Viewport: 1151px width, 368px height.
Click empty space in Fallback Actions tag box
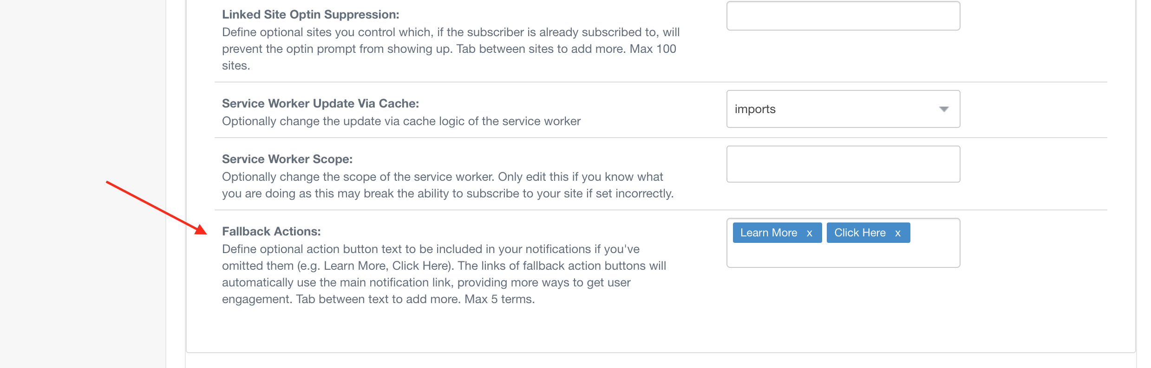coord(843,254)
